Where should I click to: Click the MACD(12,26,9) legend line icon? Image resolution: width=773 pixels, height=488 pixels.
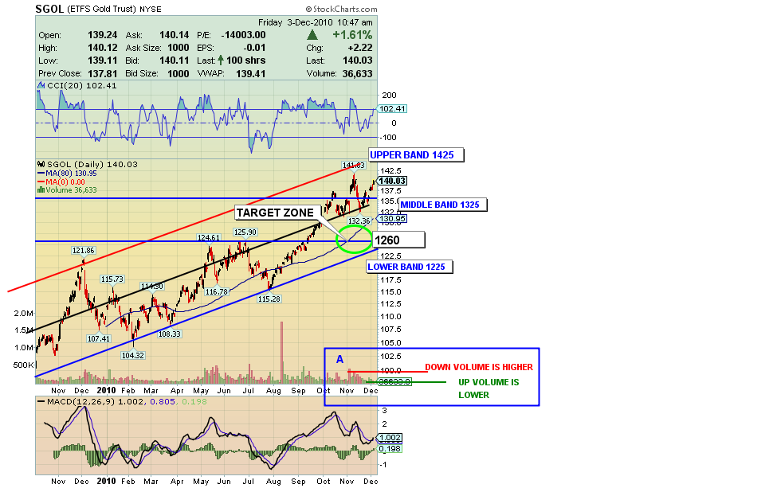point(41,402)
